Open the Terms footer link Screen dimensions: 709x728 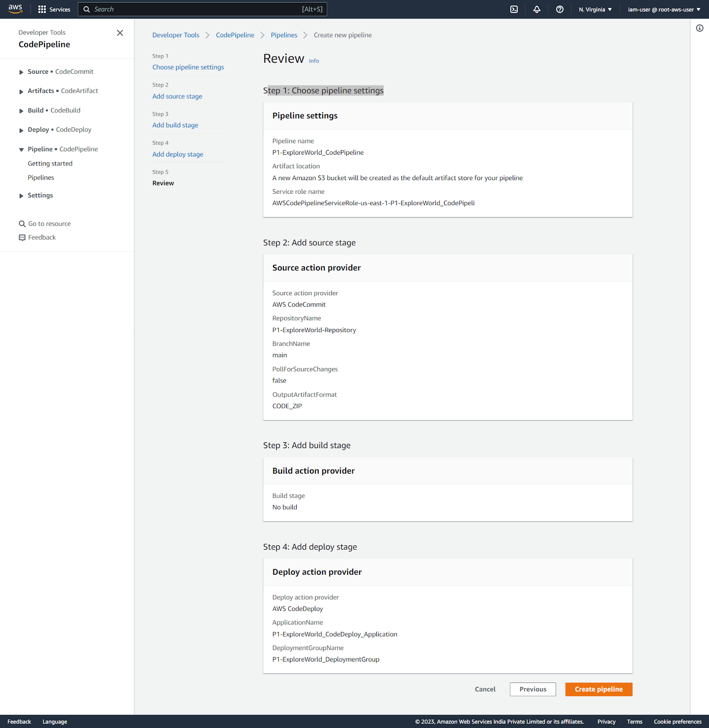[634, 722]
